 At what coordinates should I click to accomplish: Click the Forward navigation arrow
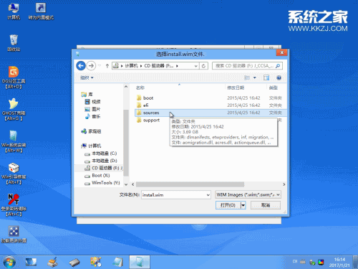click(x=91, y=65)
